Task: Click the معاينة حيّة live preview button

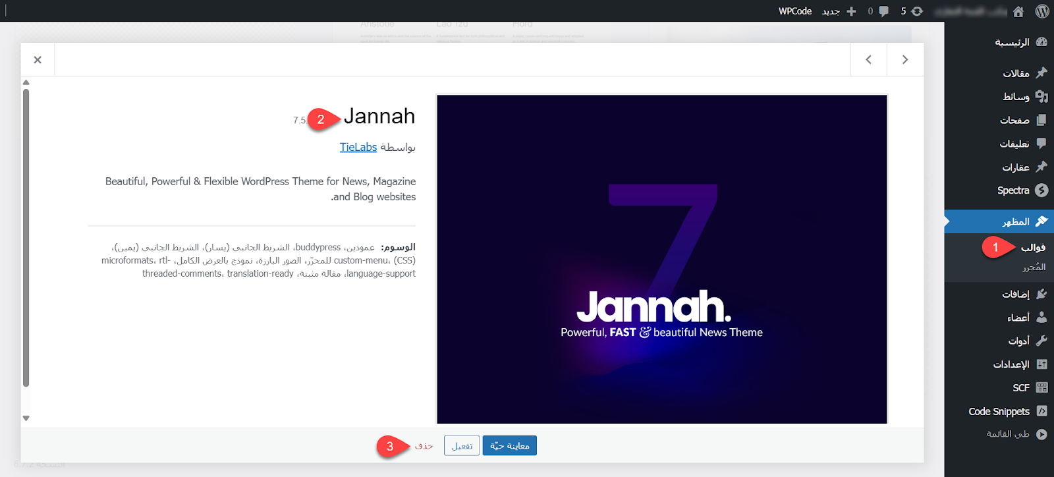Action: [x=510, y=446]
